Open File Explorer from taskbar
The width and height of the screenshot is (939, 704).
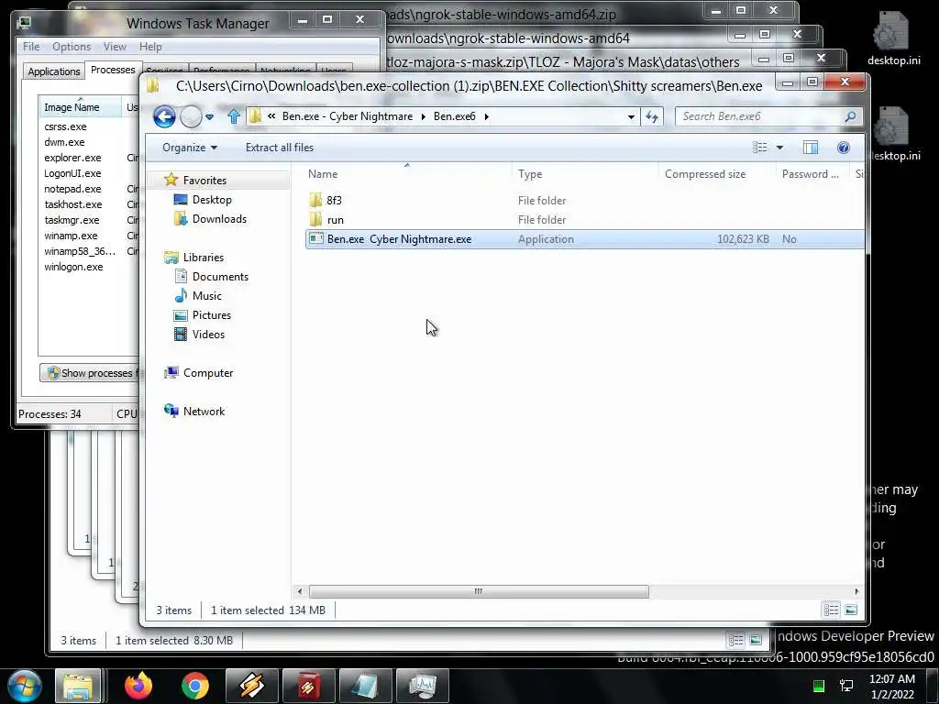pos(78,686)
